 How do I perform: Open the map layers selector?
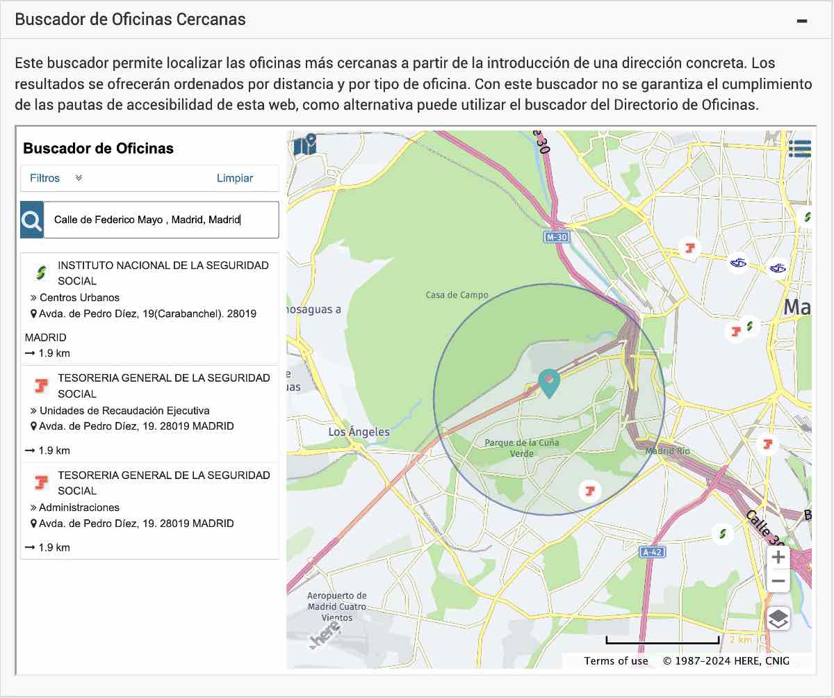tap(778, 618)
